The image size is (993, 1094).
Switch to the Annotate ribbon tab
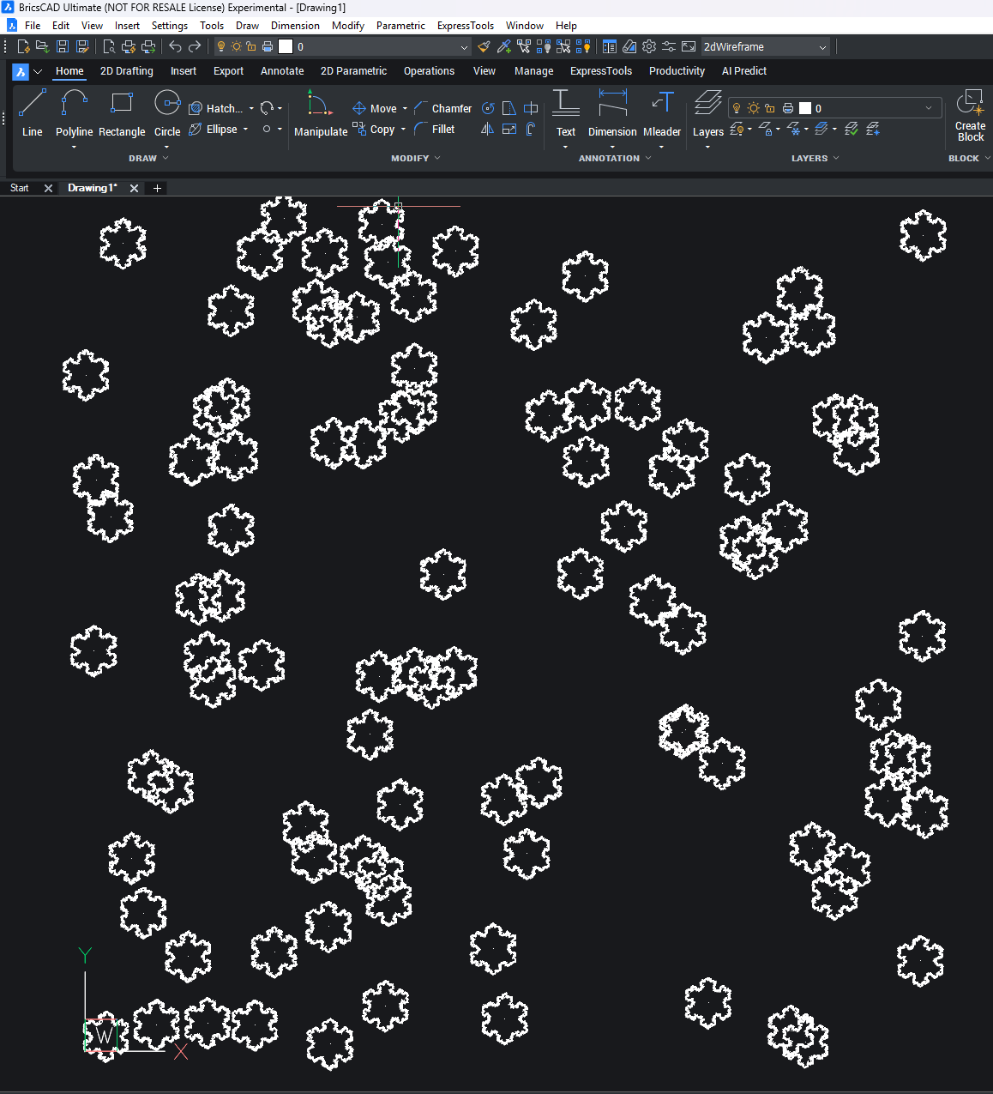click(x=282, y=71)
